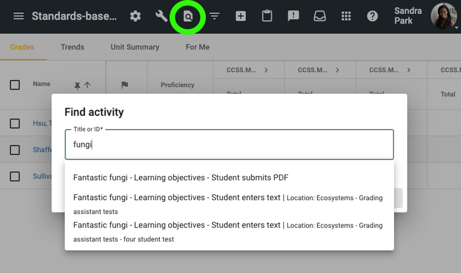The image size is (461, 273).
Task: Expand the second CCSS.M standard column
Action: tap(337, 70)
